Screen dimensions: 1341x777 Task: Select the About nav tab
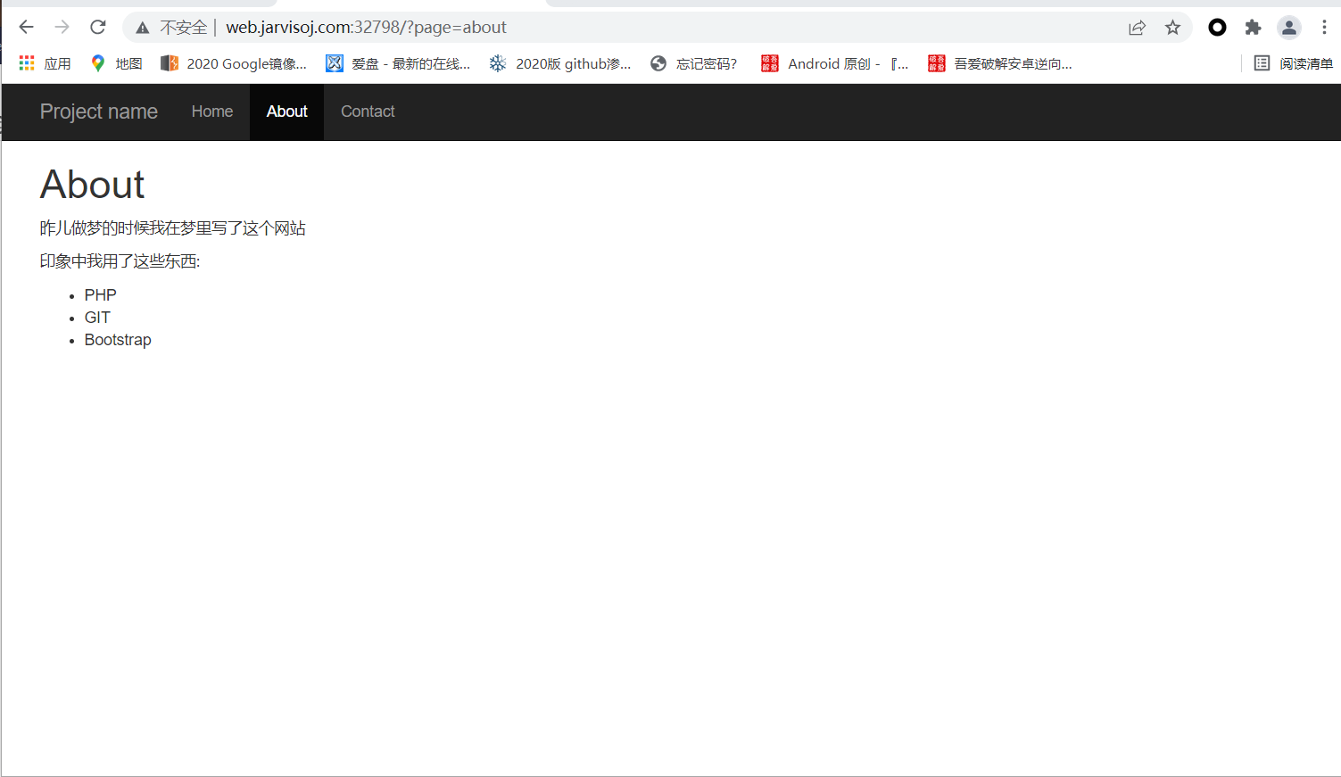click(x=286, y=112)
